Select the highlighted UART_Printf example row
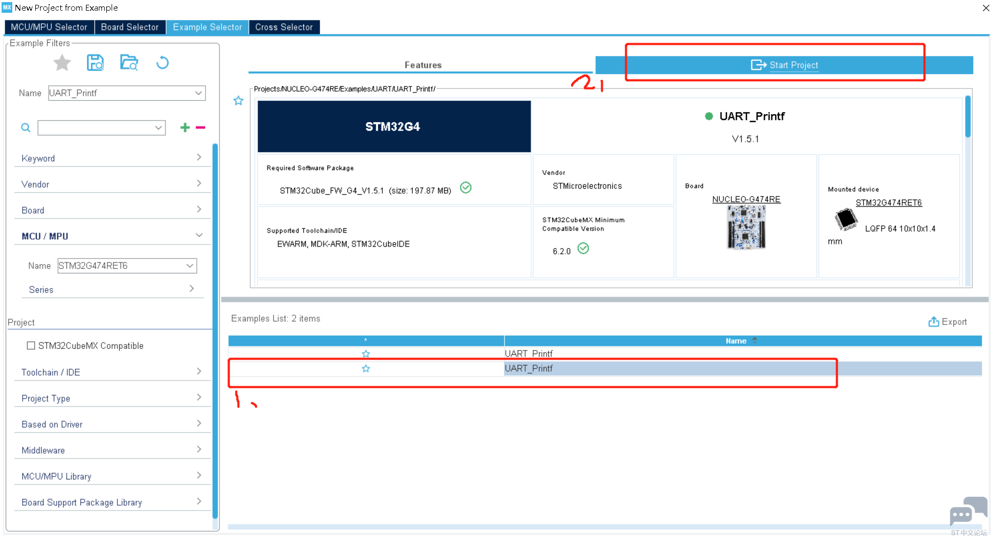992x541 pixels. coord(605,369)
